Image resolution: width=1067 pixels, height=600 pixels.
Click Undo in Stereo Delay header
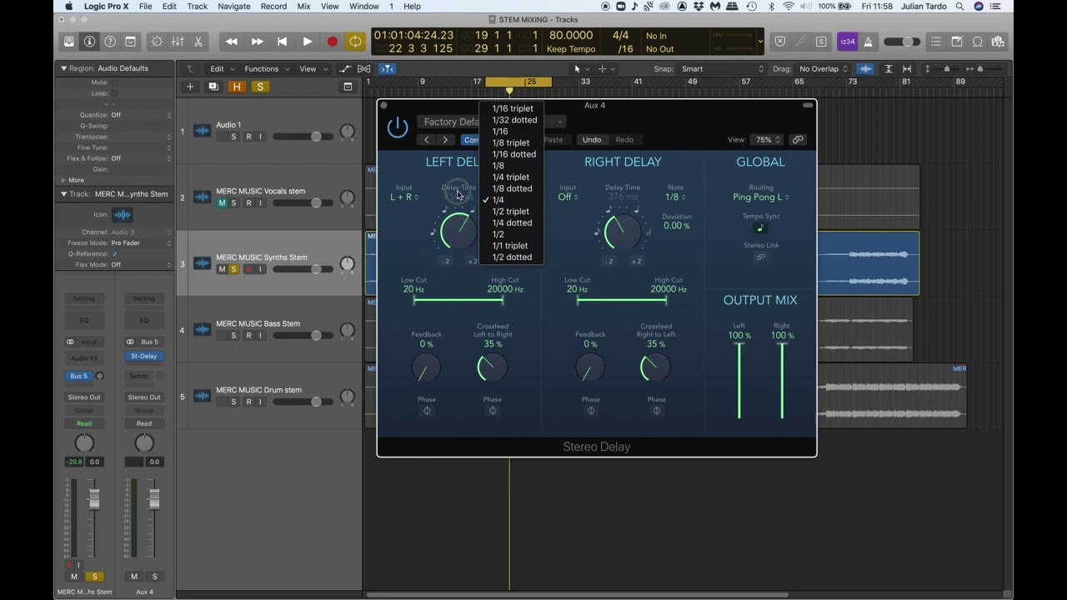tap(592, 140)
